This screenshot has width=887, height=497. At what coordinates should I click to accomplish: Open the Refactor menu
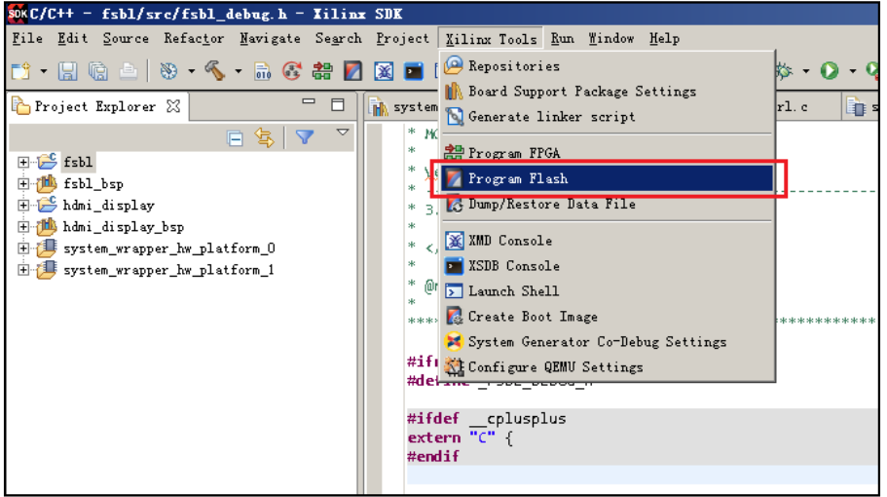click(x=194, y=38)
